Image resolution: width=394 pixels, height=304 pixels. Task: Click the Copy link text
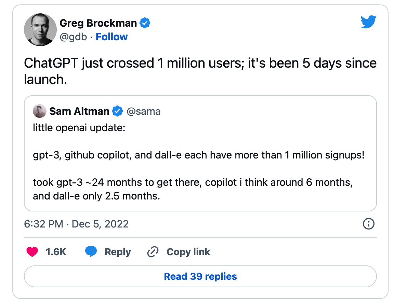[x=188, y=252]
